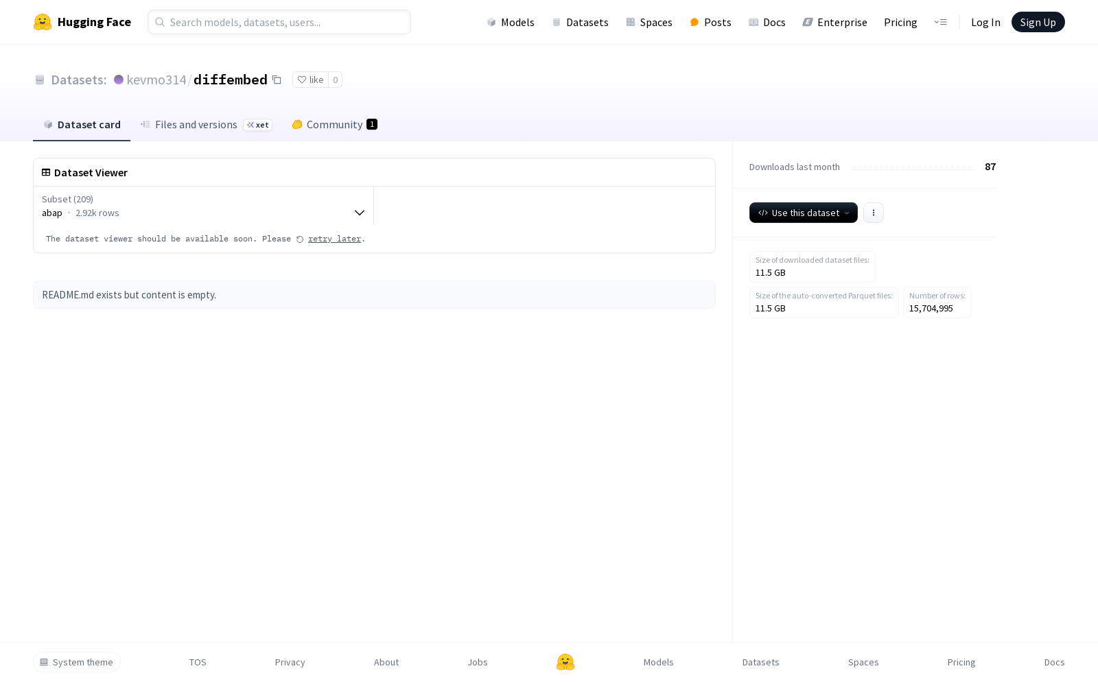Click the Hugging Face logo icon
This screenshot has height=686, width=1098.
[43, 22]
